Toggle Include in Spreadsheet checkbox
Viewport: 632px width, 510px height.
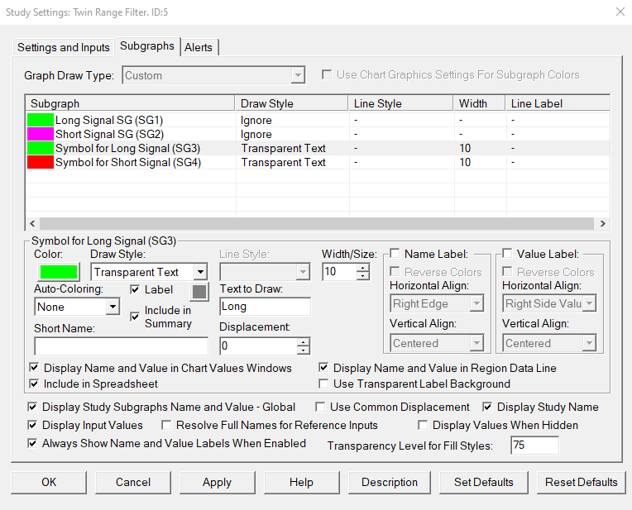pos(34,384)
